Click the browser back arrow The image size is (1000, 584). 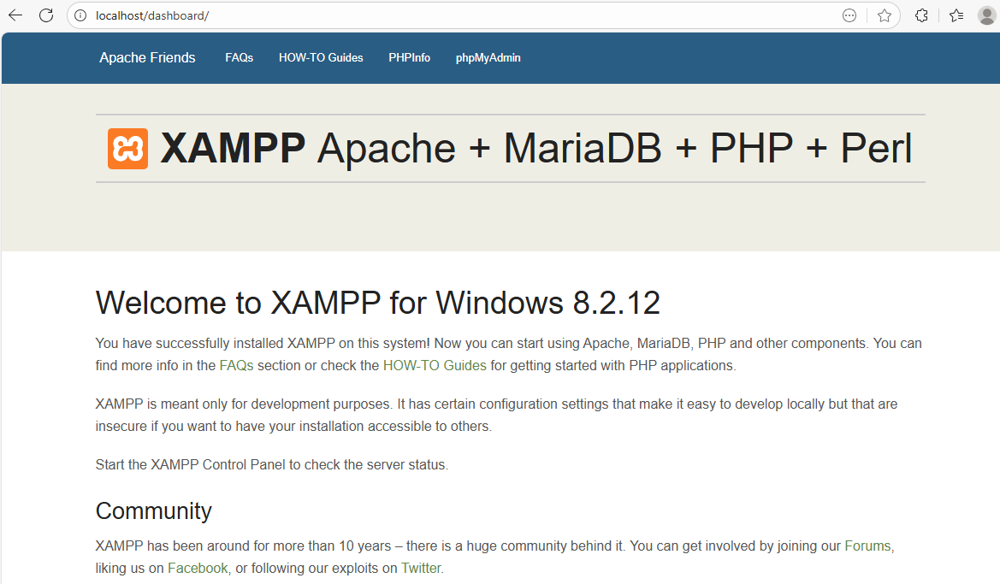pyautogui.click(x=15, y=15)
